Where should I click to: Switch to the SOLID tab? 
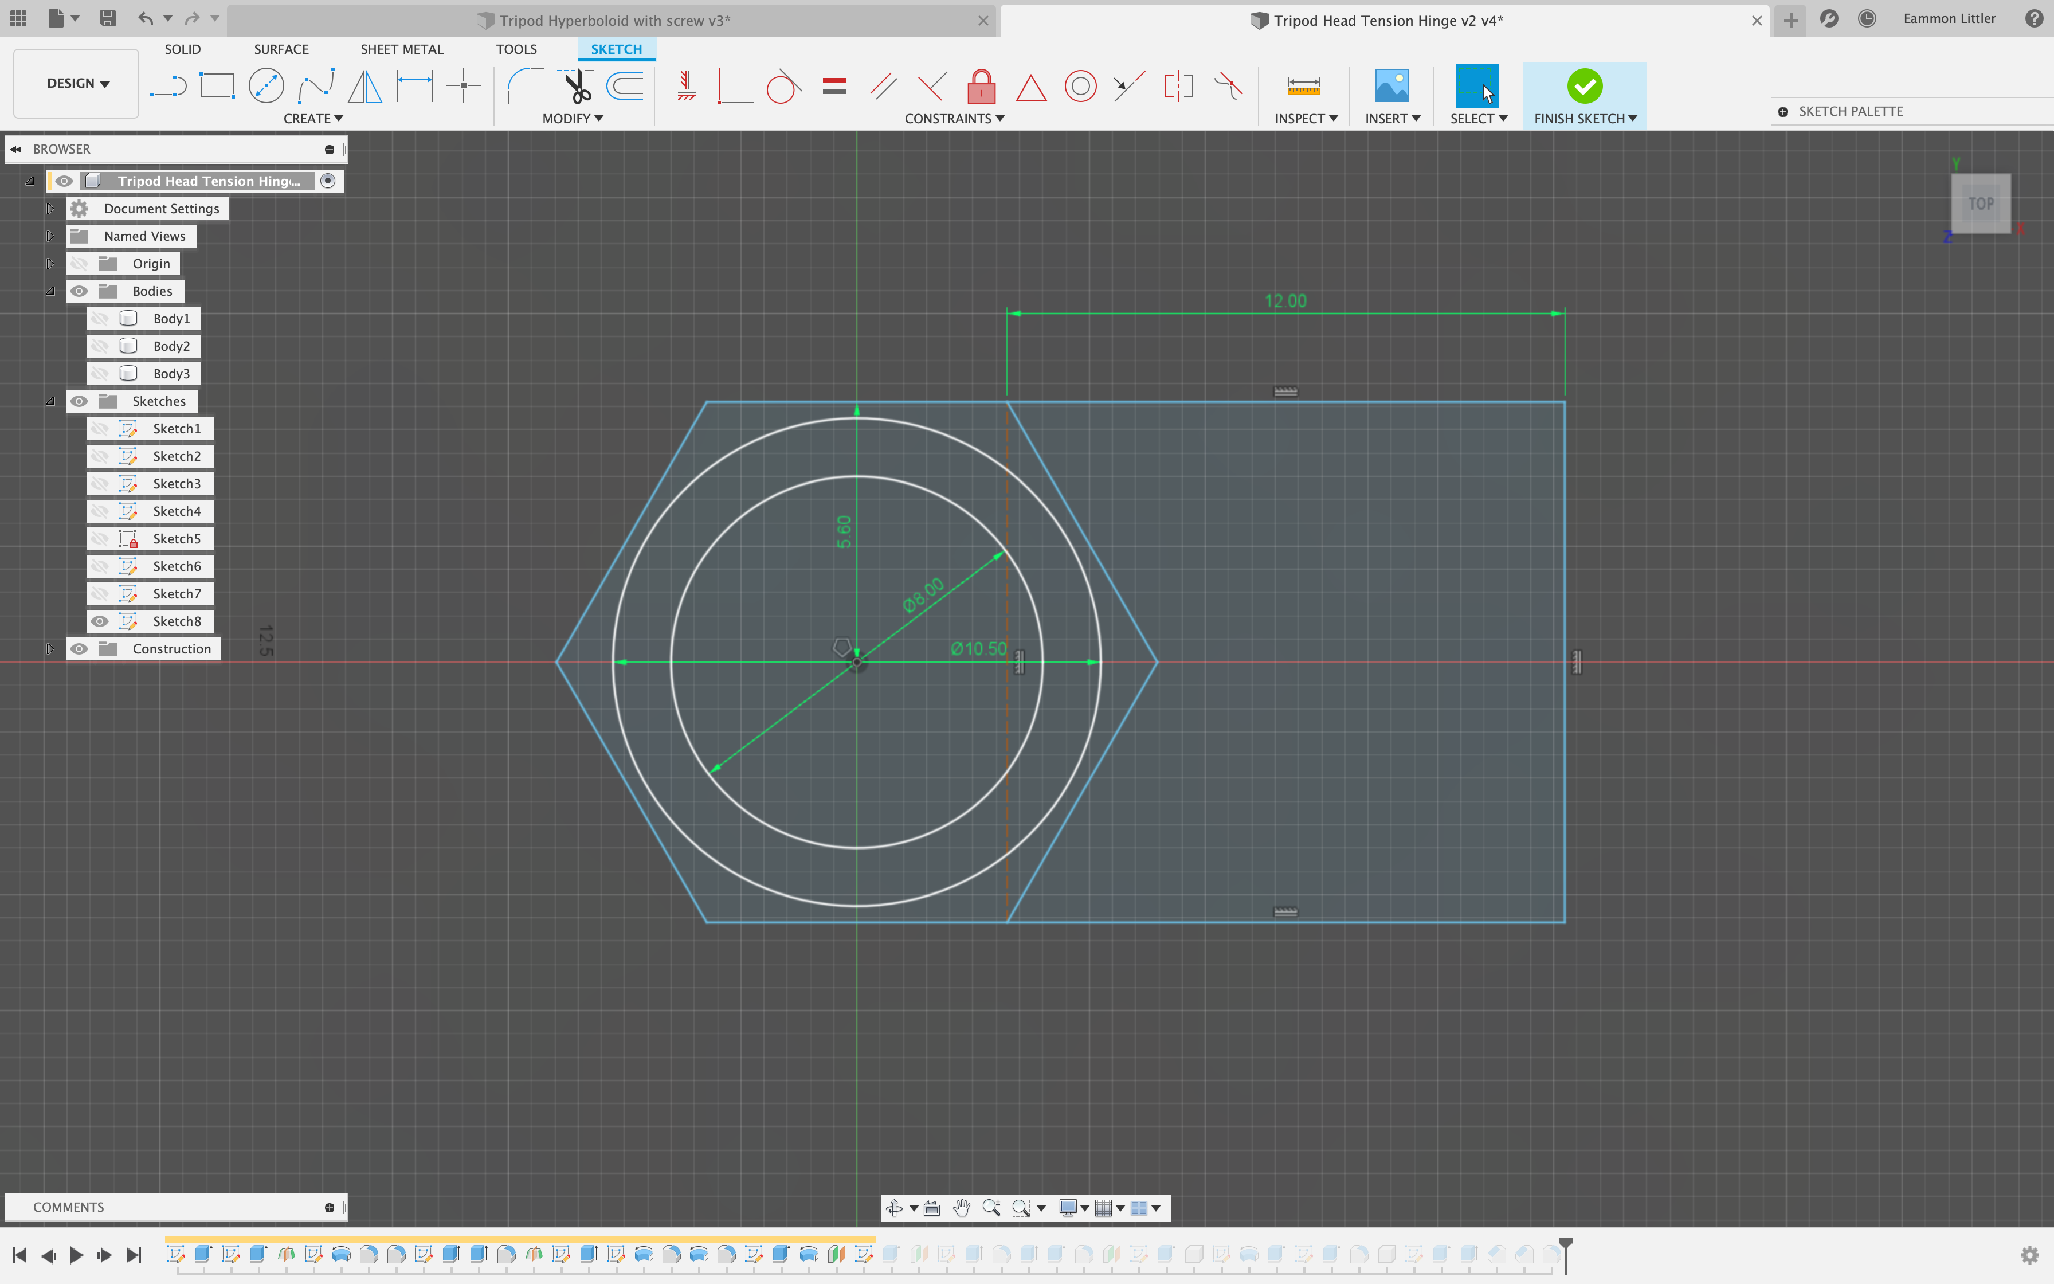pos(182,48)
